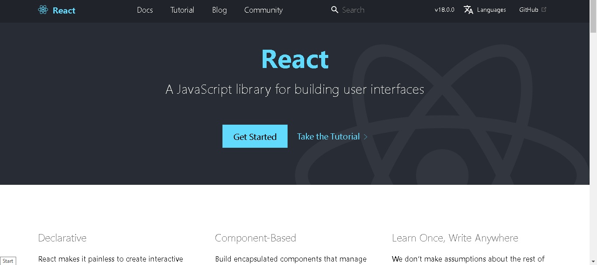The height and width of the screenshot is (265, 597).
Task: Click the scrollbar down arrow
Action: tap(593, 262)
